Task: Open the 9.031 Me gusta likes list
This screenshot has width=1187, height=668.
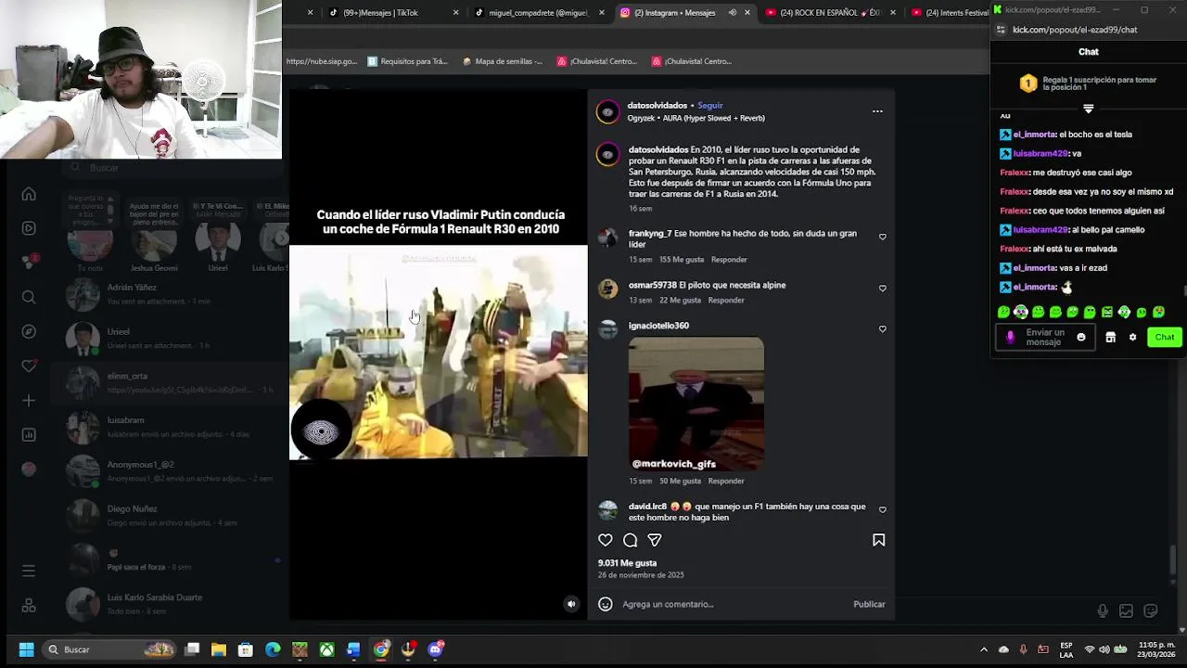Action: (627, 563)
